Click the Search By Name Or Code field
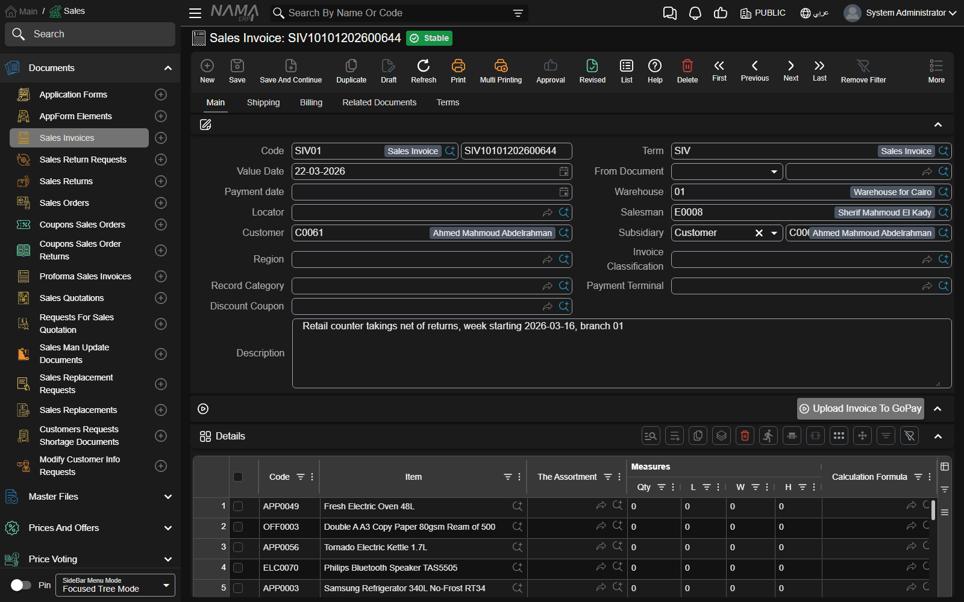The image size is (964, 602). coord(398,13)
